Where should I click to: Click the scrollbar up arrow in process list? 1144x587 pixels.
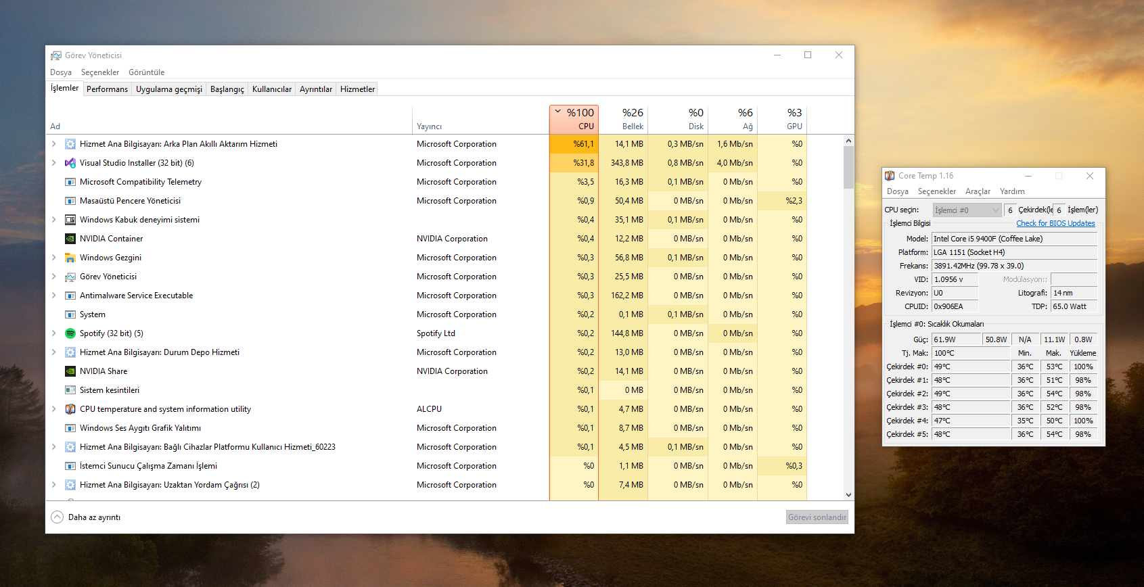pos(848,141)
